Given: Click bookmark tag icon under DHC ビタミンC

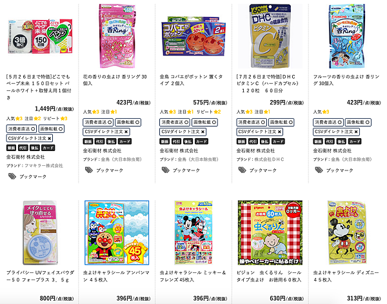Looking at the screenshot, I should pos(242,170).
